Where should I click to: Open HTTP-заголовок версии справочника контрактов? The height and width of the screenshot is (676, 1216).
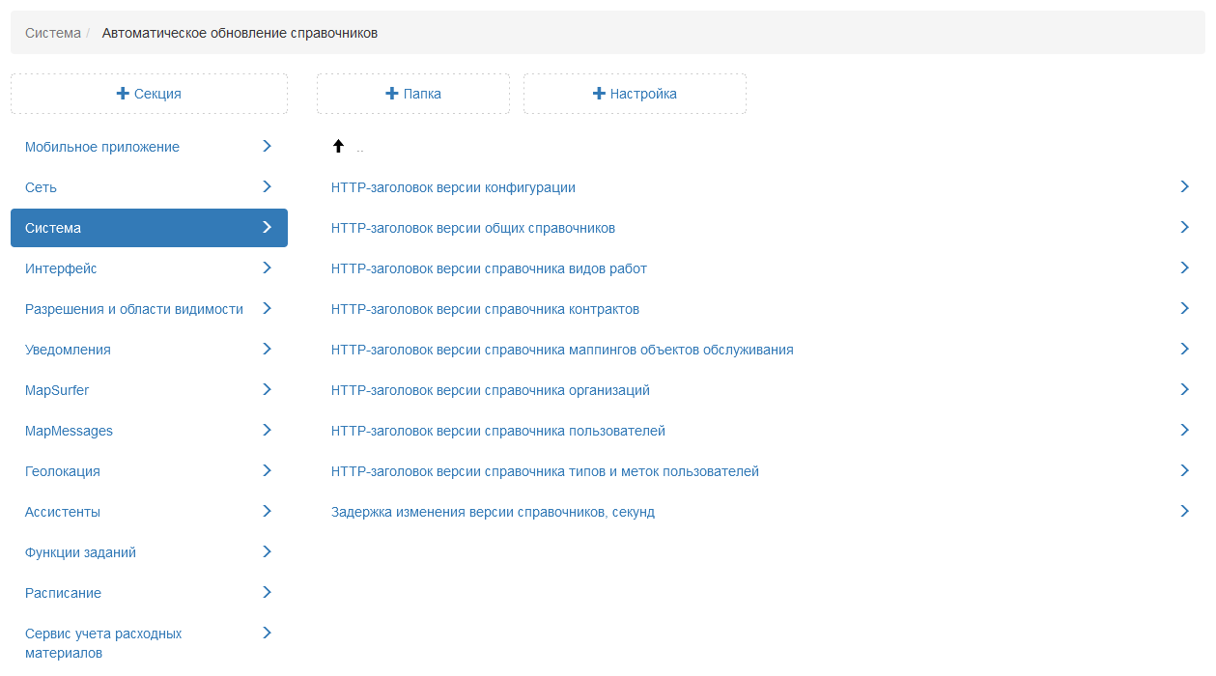click(485, 309)
